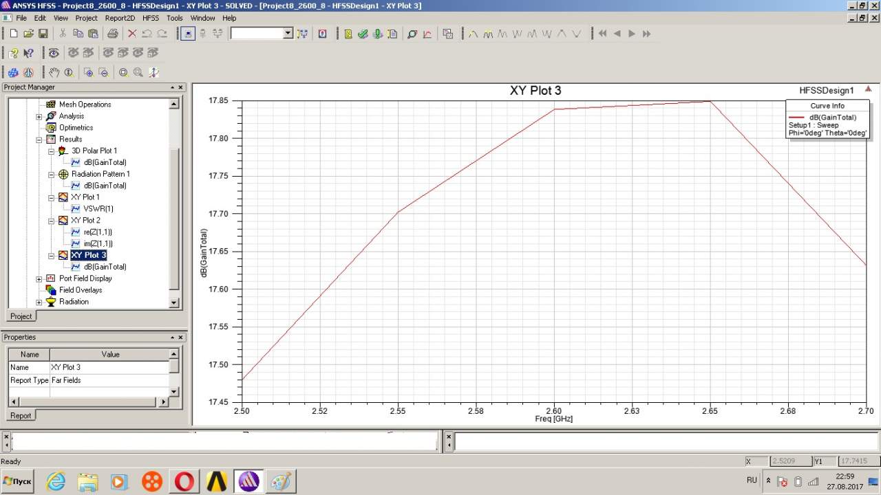Select the Pan hand tool

[x=54, y=72]
